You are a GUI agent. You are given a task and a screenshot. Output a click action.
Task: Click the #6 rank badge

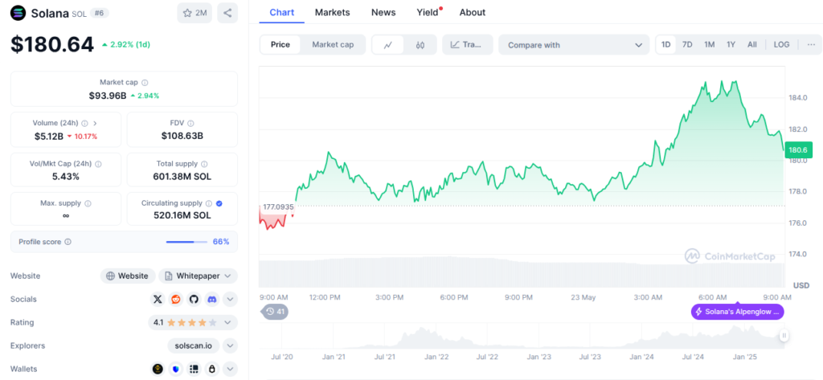[x=98, y=13]
